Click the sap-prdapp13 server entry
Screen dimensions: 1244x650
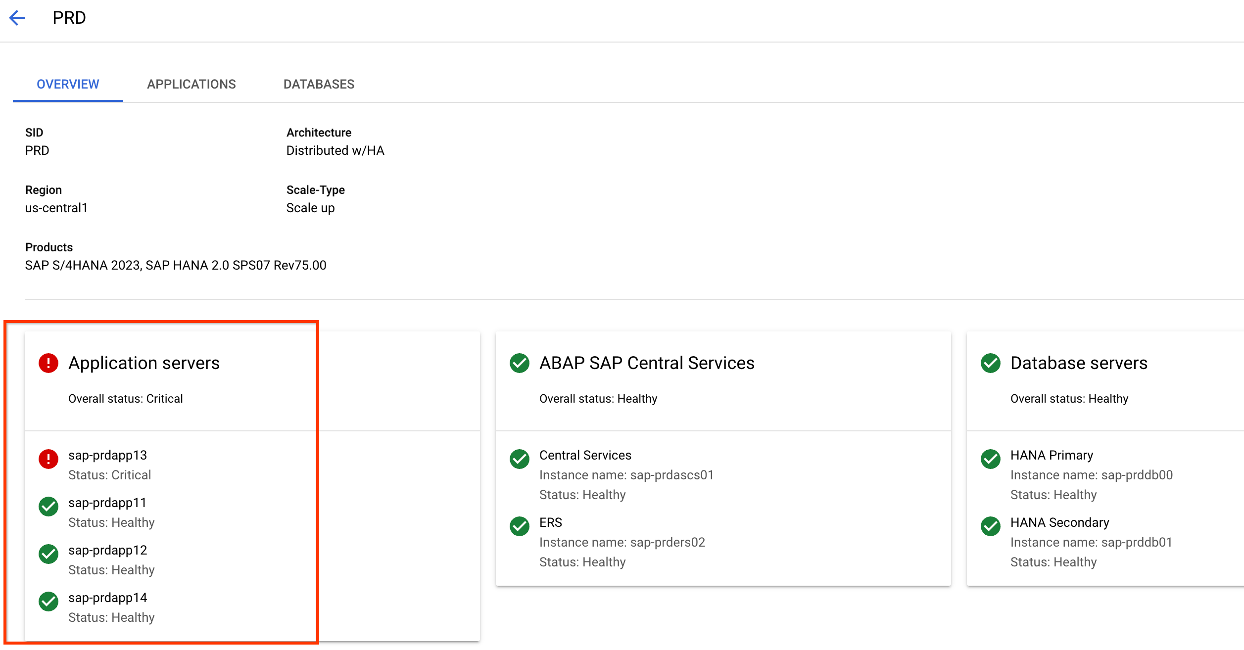(x=108, y=455)
